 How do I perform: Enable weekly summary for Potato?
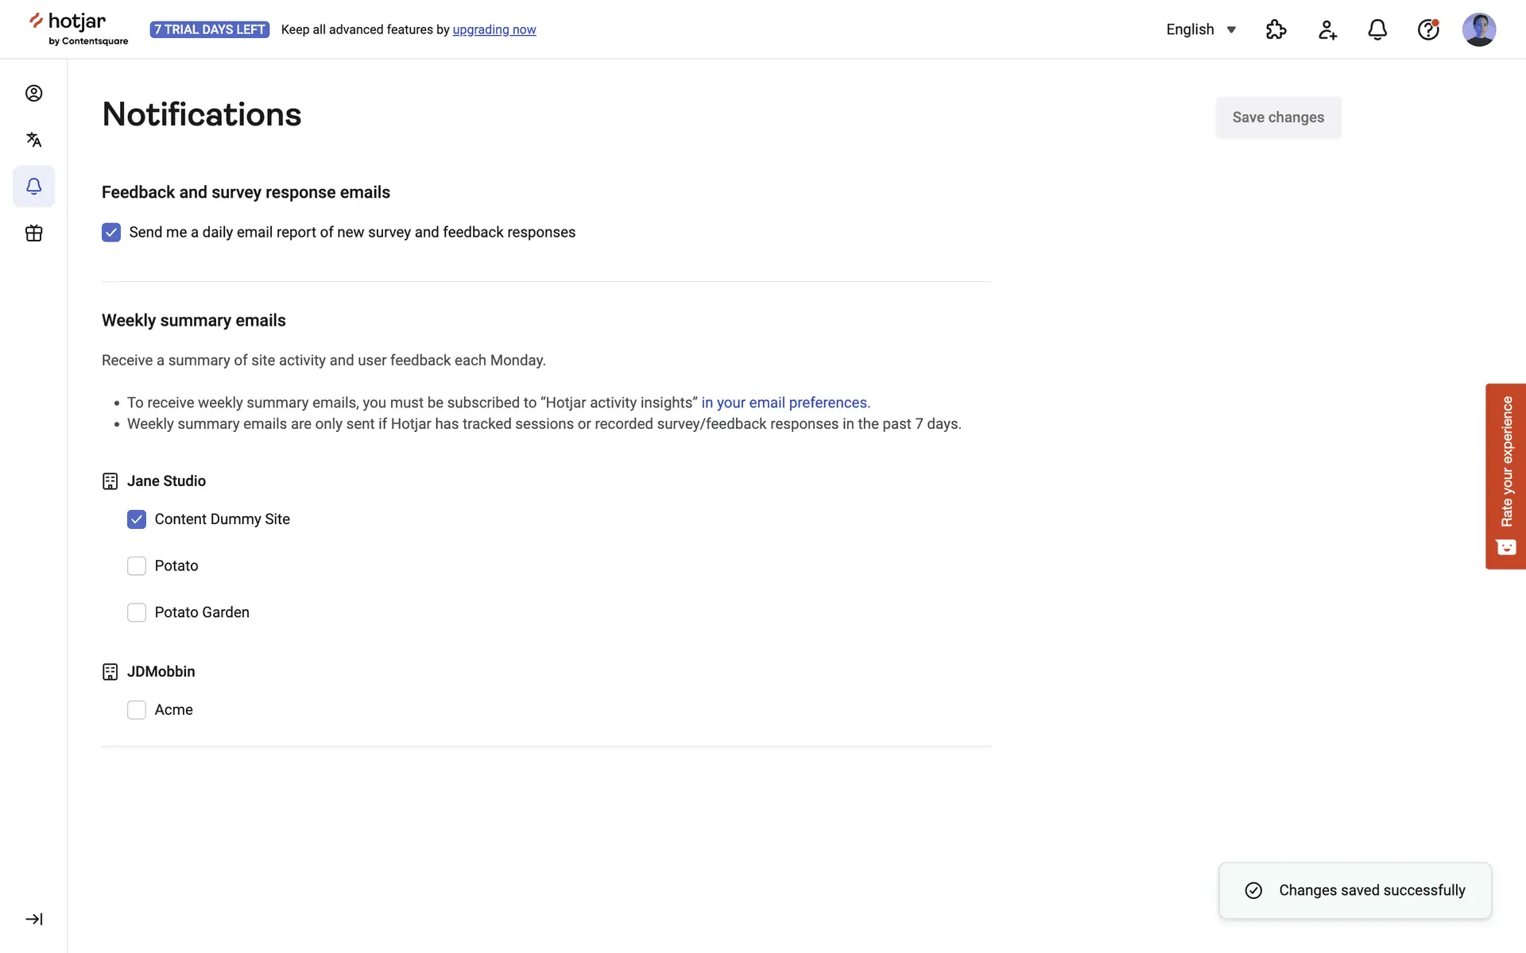[137, 566]
